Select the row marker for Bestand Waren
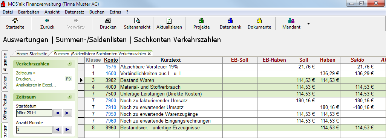 81,80
